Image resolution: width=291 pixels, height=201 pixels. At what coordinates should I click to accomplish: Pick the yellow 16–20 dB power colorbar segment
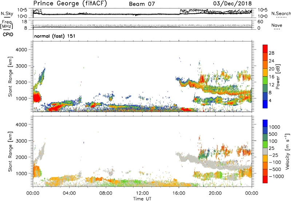pos(265,73)
